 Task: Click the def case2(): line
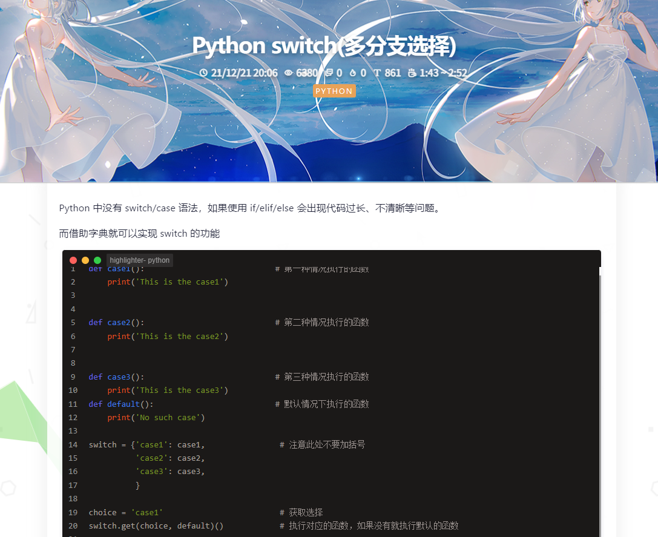pyautogui.click(x=116, y=323)
